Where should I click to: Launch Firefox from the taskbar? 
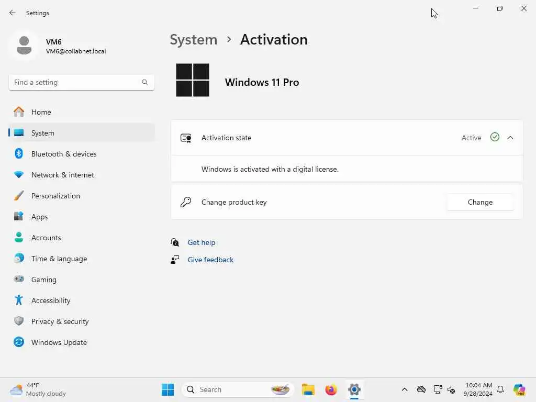pyautogui.click(x=331, y=389)
